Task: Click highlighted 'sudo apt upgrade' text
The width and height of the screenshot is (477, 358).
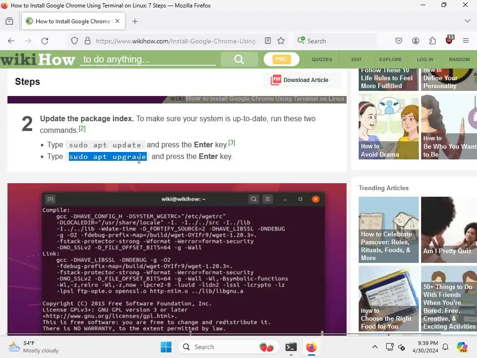Action: [108, 157]
